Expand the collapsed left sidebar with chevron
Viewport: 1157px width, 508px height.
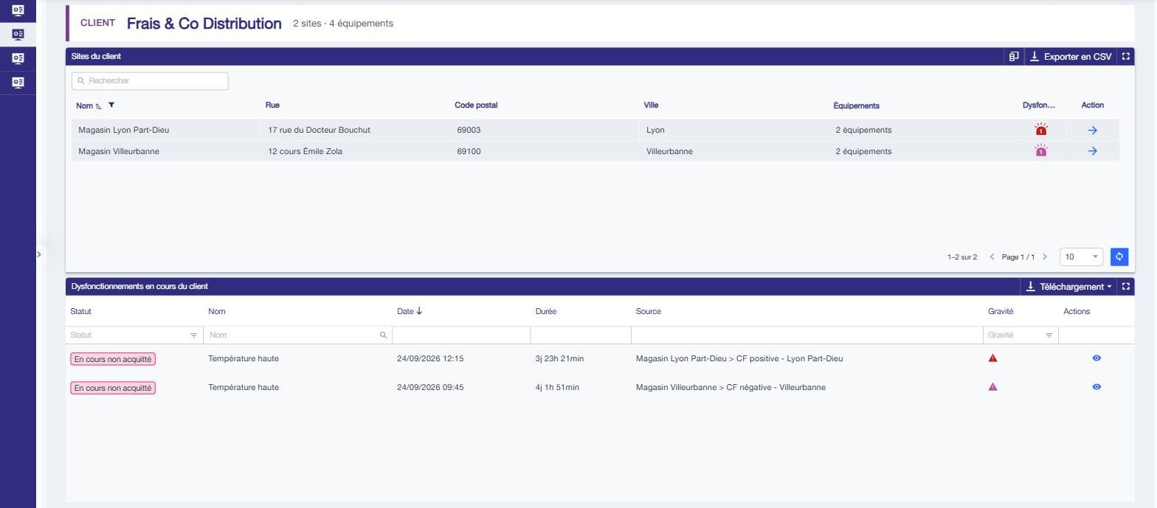(39, 254)
